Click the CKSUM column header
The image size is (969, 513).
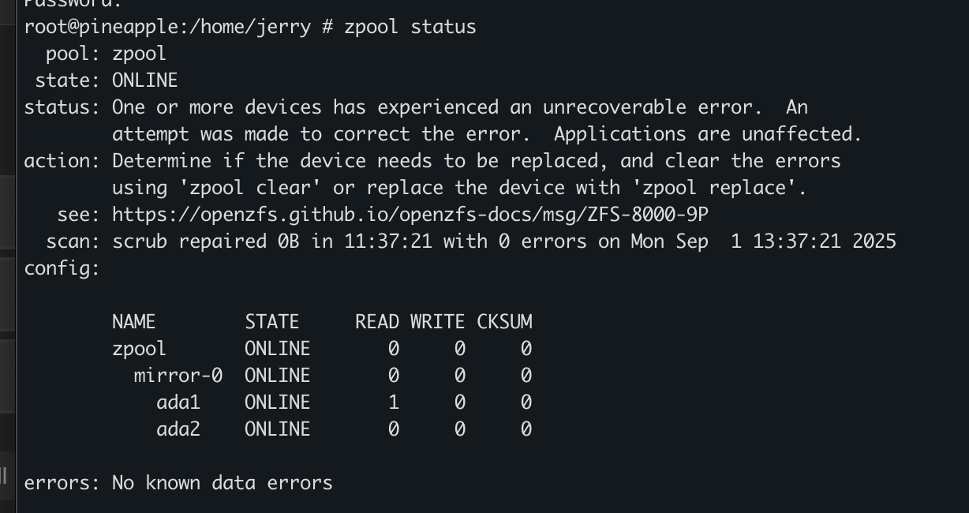504,322
